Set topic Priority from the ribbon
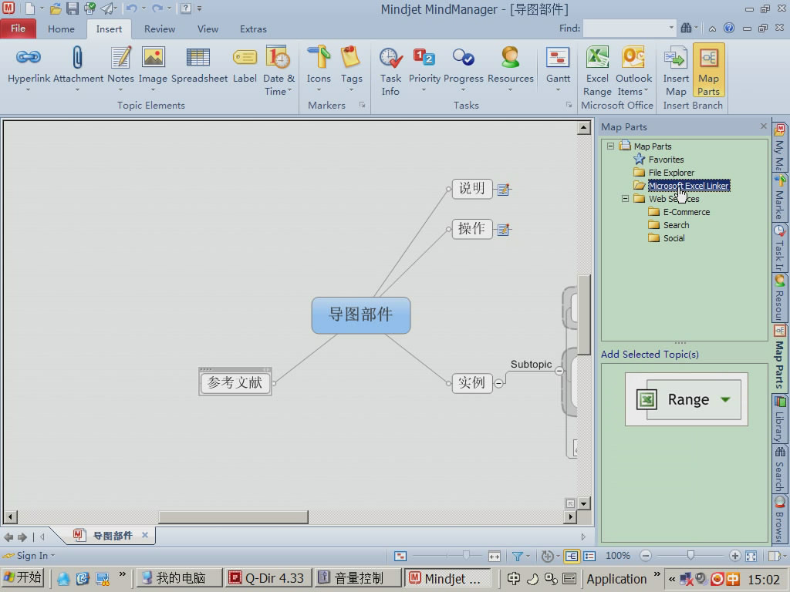This screenshot has height=592, width=790. point(424,69)
